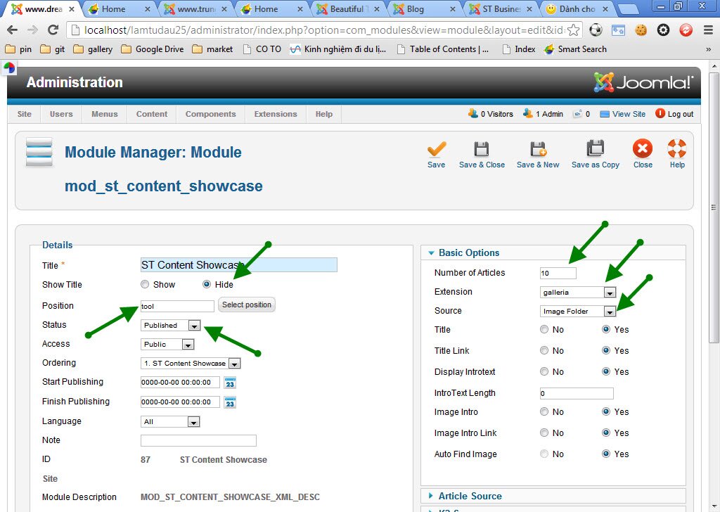Click the Select position button

click(x=246, y=305)
